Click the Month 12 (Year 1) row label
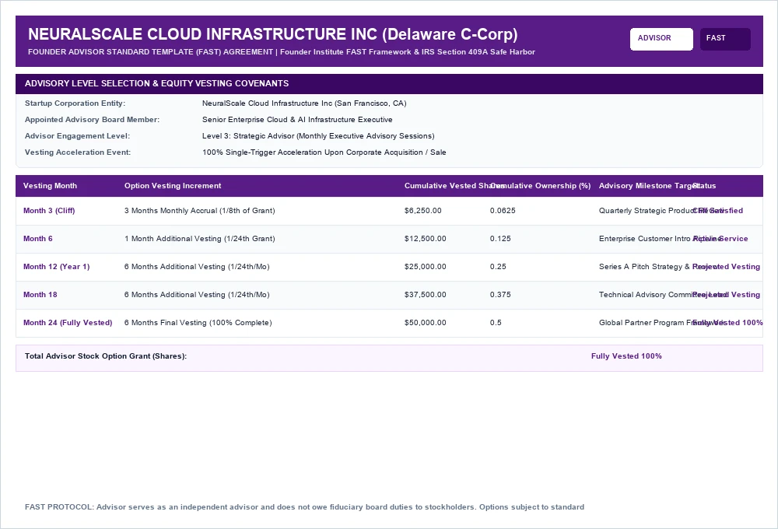 click(57, 267)
